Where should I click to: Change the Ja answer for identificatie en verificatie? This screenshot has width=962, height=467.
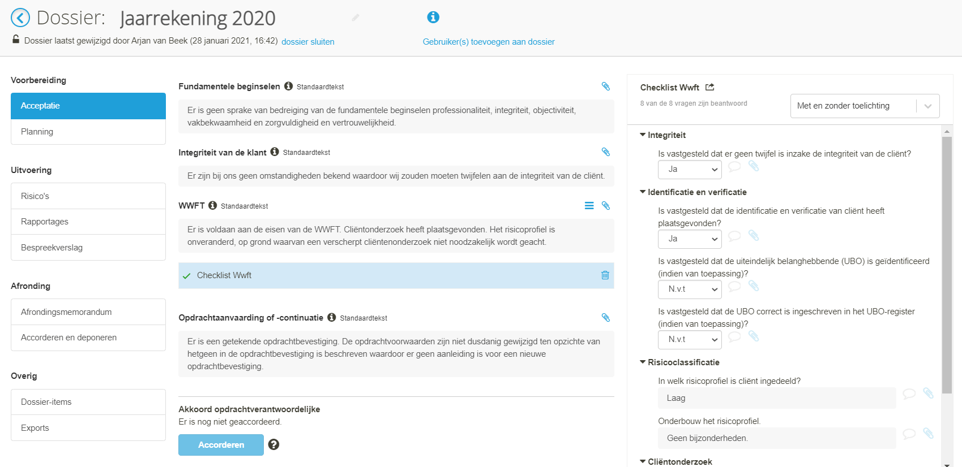690,239
